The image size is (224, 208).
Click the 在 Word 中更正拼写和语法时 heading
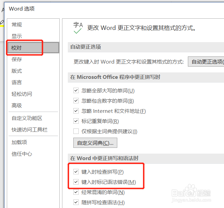click(104, 158)
